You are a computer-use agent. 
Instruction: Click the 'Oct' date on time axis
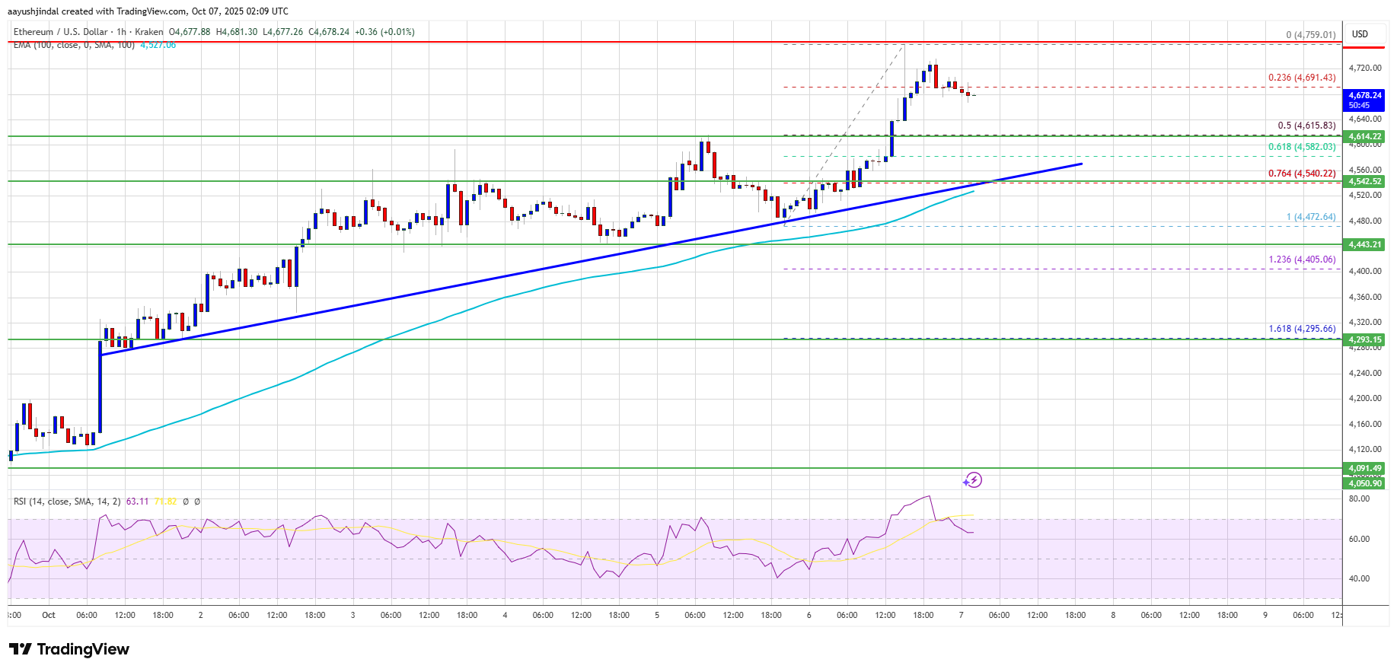pos(49,615)
